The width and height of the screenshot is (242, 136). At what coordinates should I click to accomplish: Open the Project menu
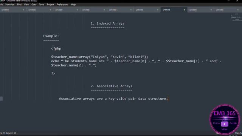[x=50, y=5]
